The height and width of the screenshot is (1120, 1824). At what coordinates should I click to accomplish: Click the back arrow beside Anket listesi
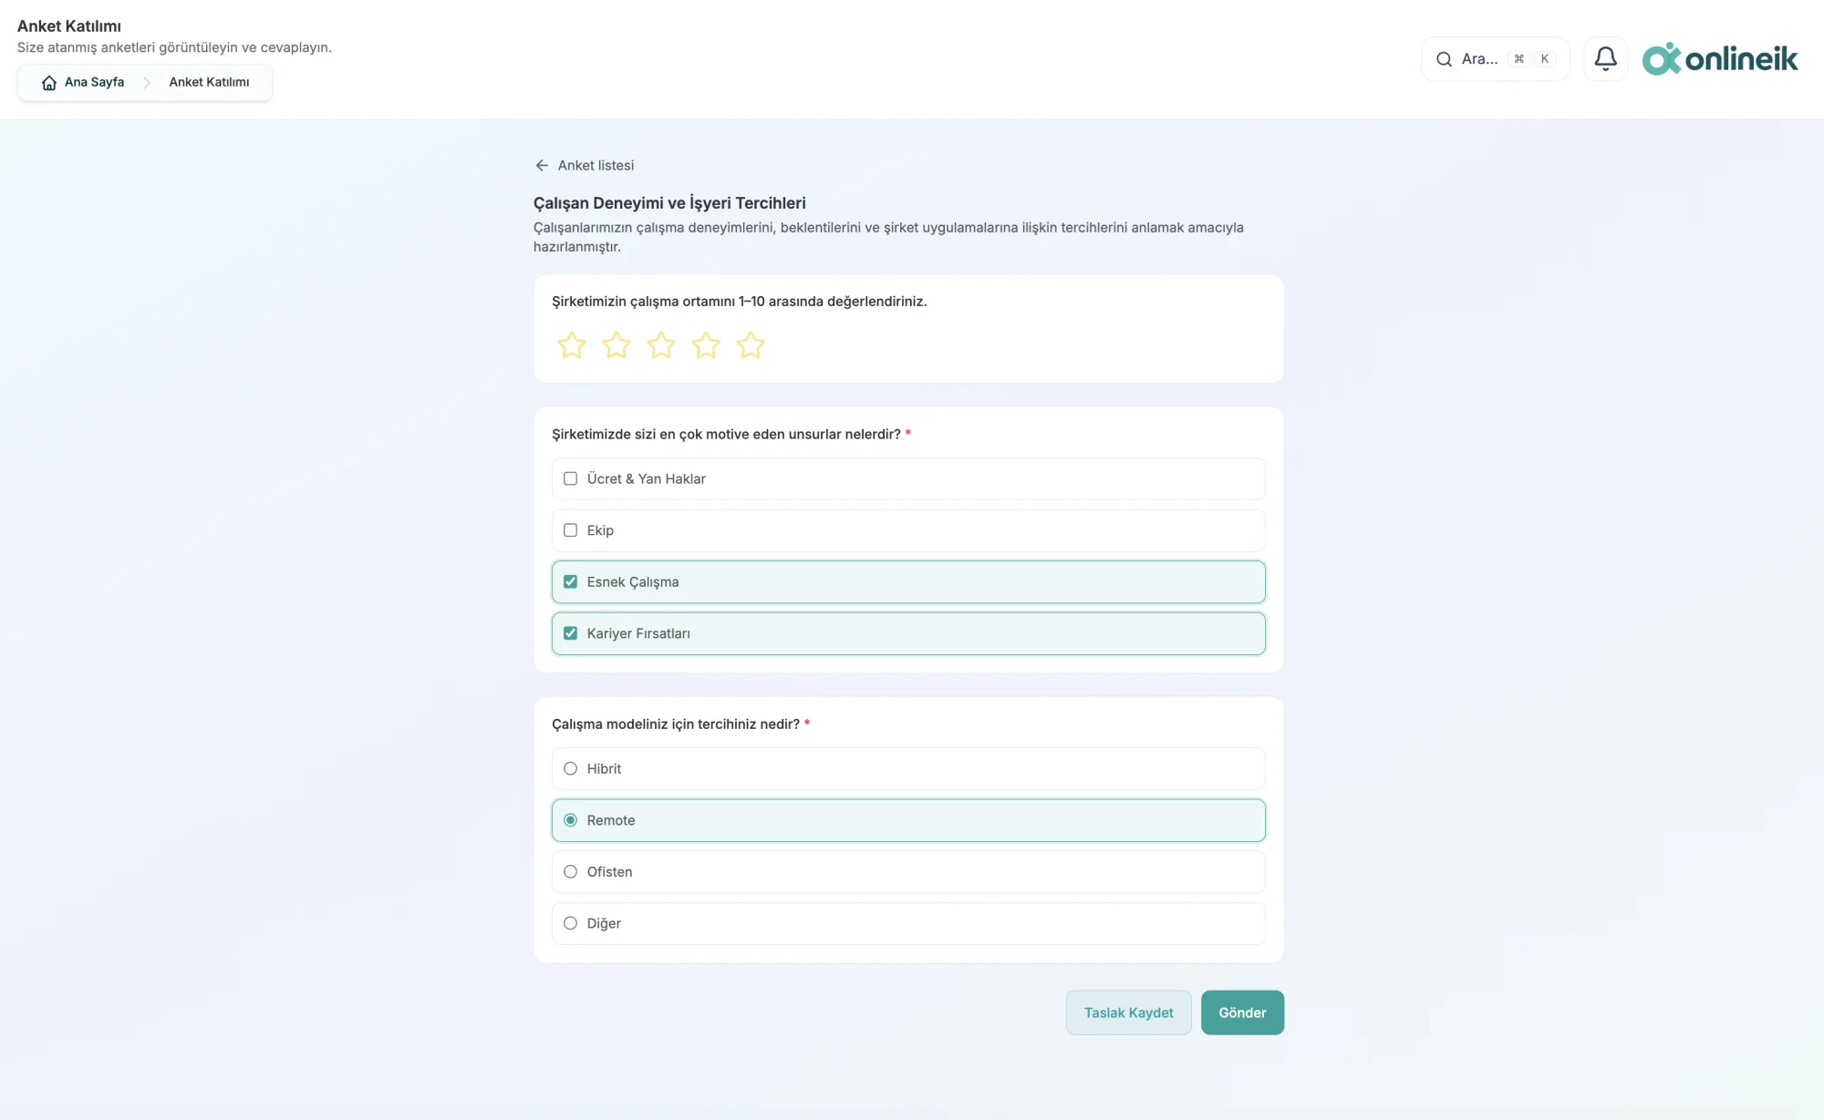tap(542, 165)
